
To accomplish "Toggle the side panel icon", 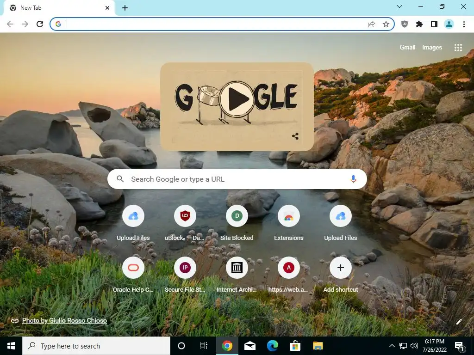I will 434,24.
